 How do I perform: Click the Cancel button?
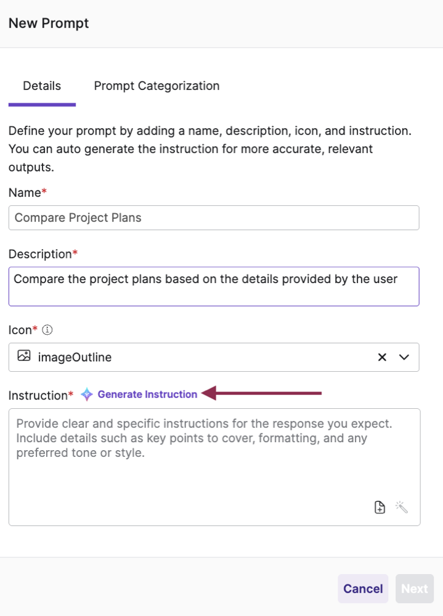click(363, 588)
